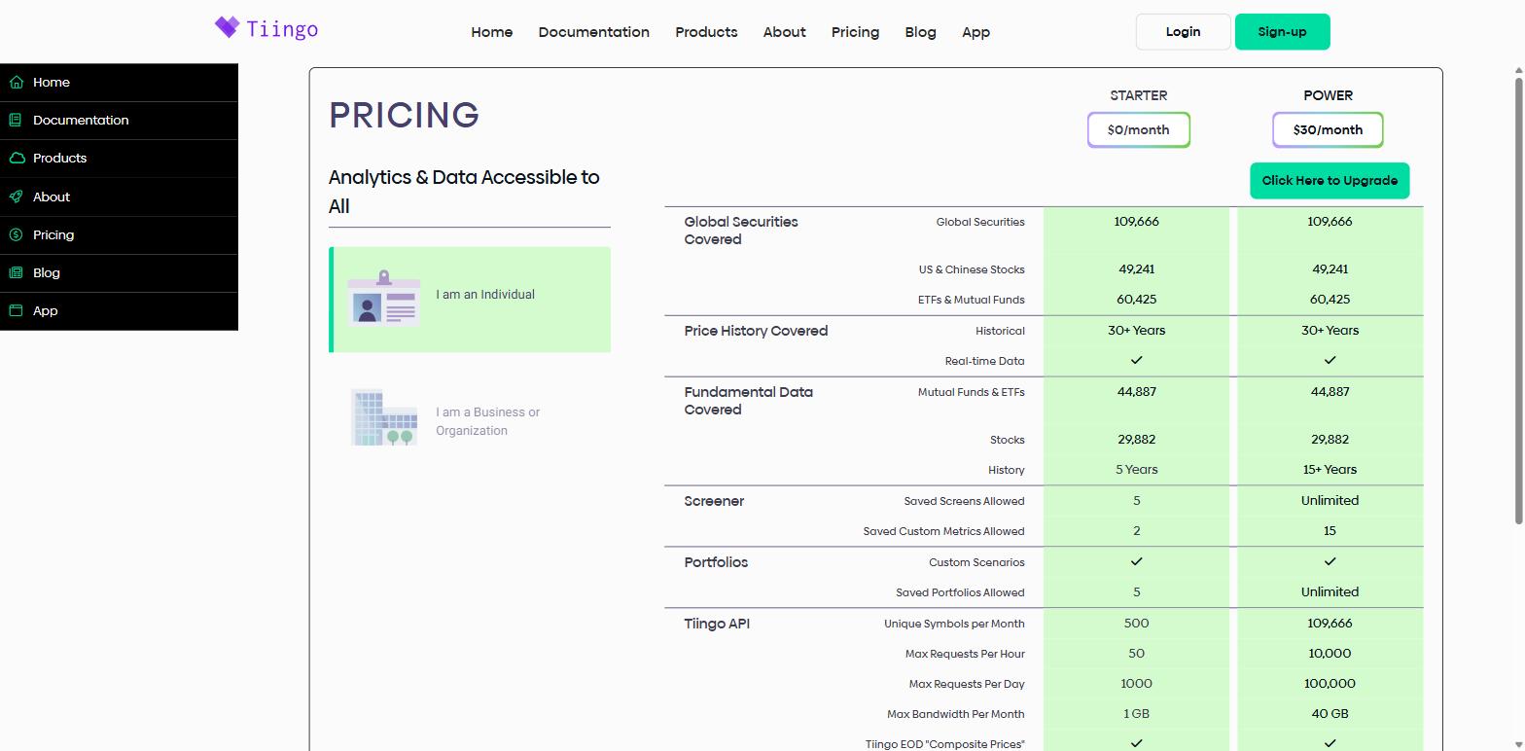Click the Price History Covered section label
The image size is (1525, 751).
[756, 331]
